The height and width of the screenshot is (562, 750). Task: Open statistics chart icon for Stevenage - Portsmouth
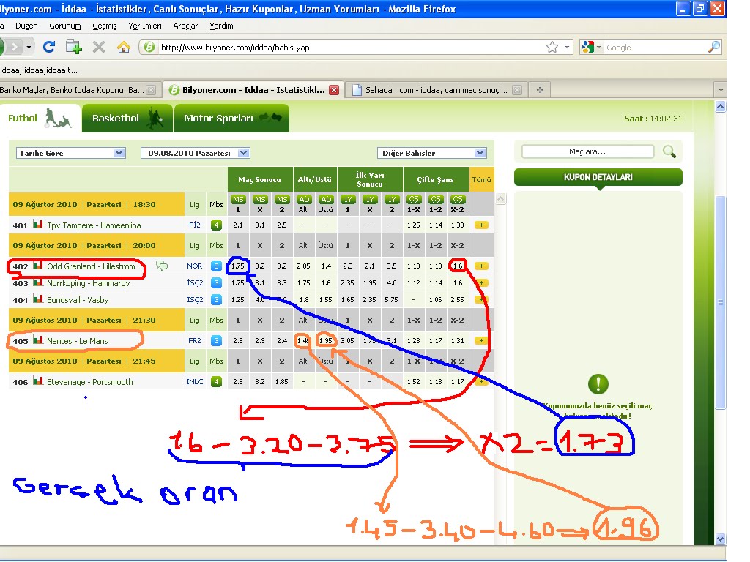(38, 381)
